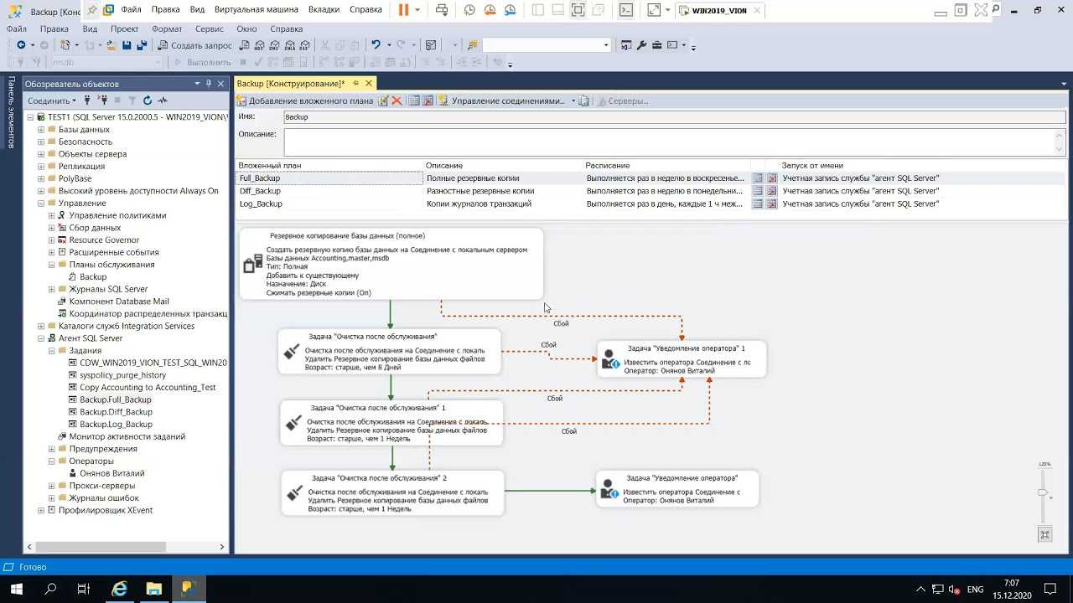Screen dimensions: 1073x603
Task: Click 'Создать запрос' button
Action: tap(195, 45)
